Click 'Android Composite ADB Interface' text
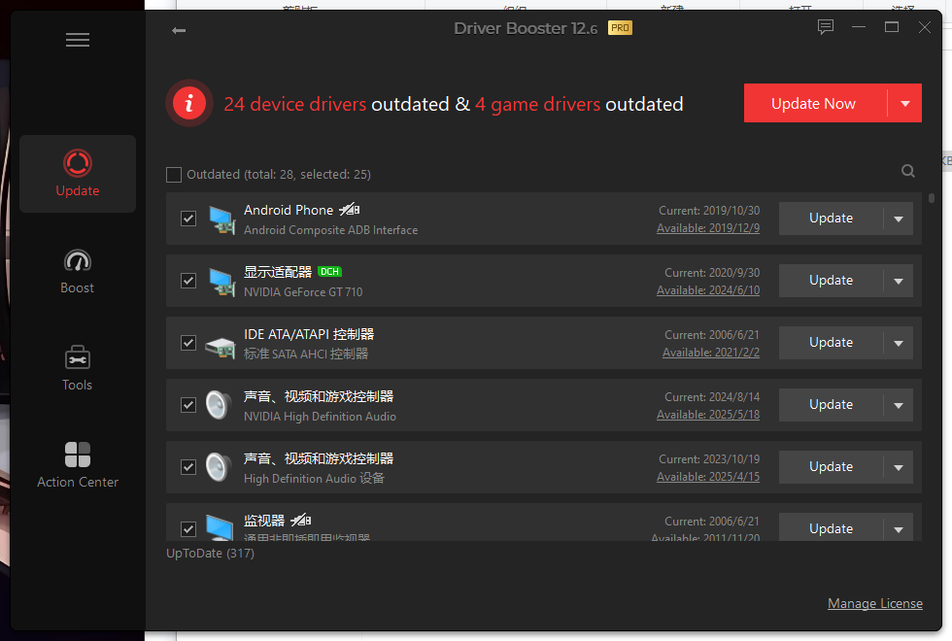The width and height of the screenshot is (952, 641). click(x=331, y=230)
